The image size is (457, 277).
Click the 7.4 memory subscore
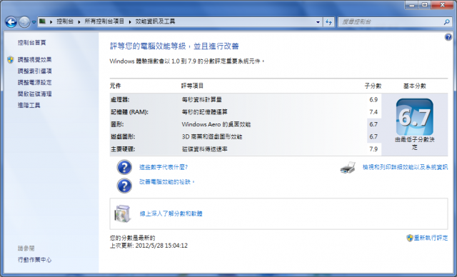point(373,112)
